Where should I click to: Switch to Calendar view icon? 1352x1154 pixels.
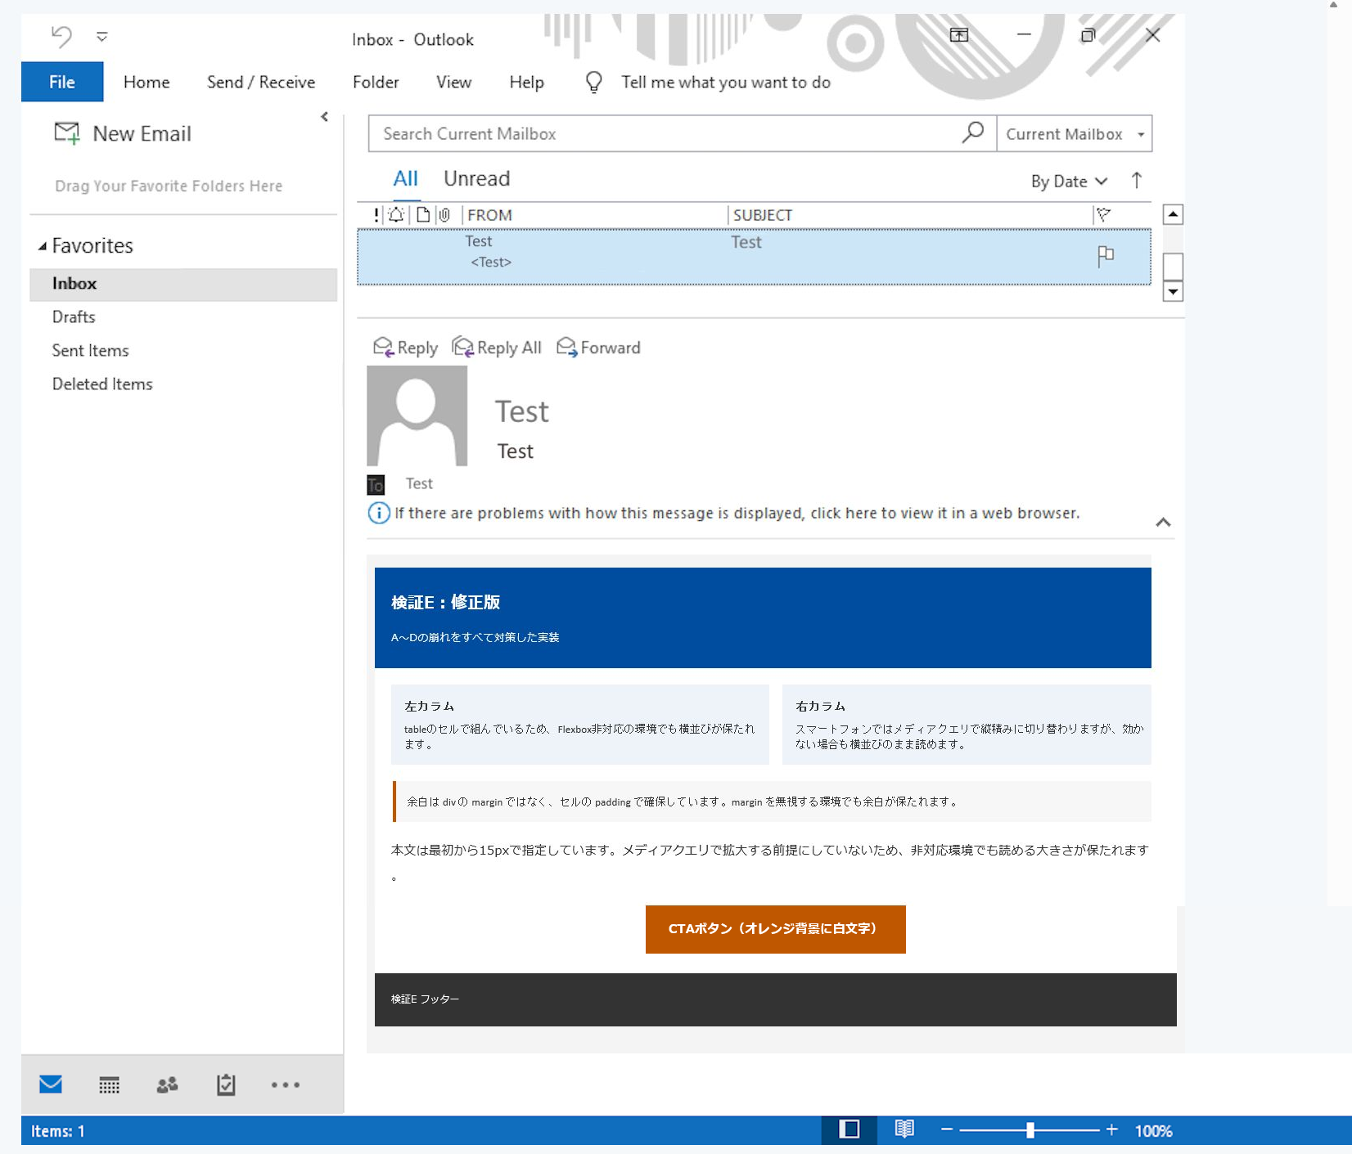tap(109, 1085)
